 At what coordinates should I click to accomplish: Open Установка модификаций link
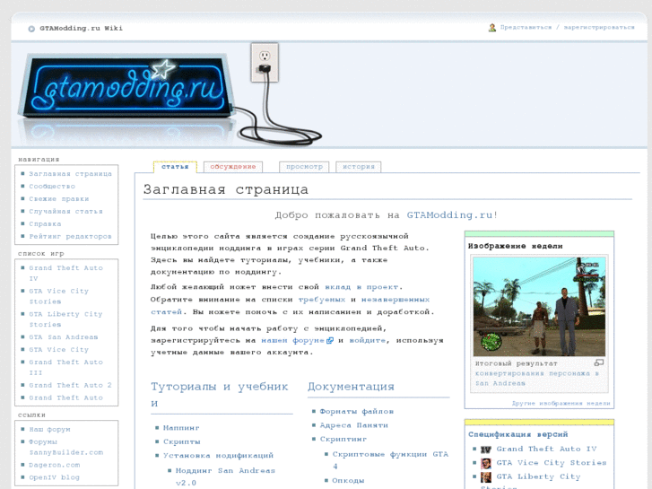coord(218,456)
